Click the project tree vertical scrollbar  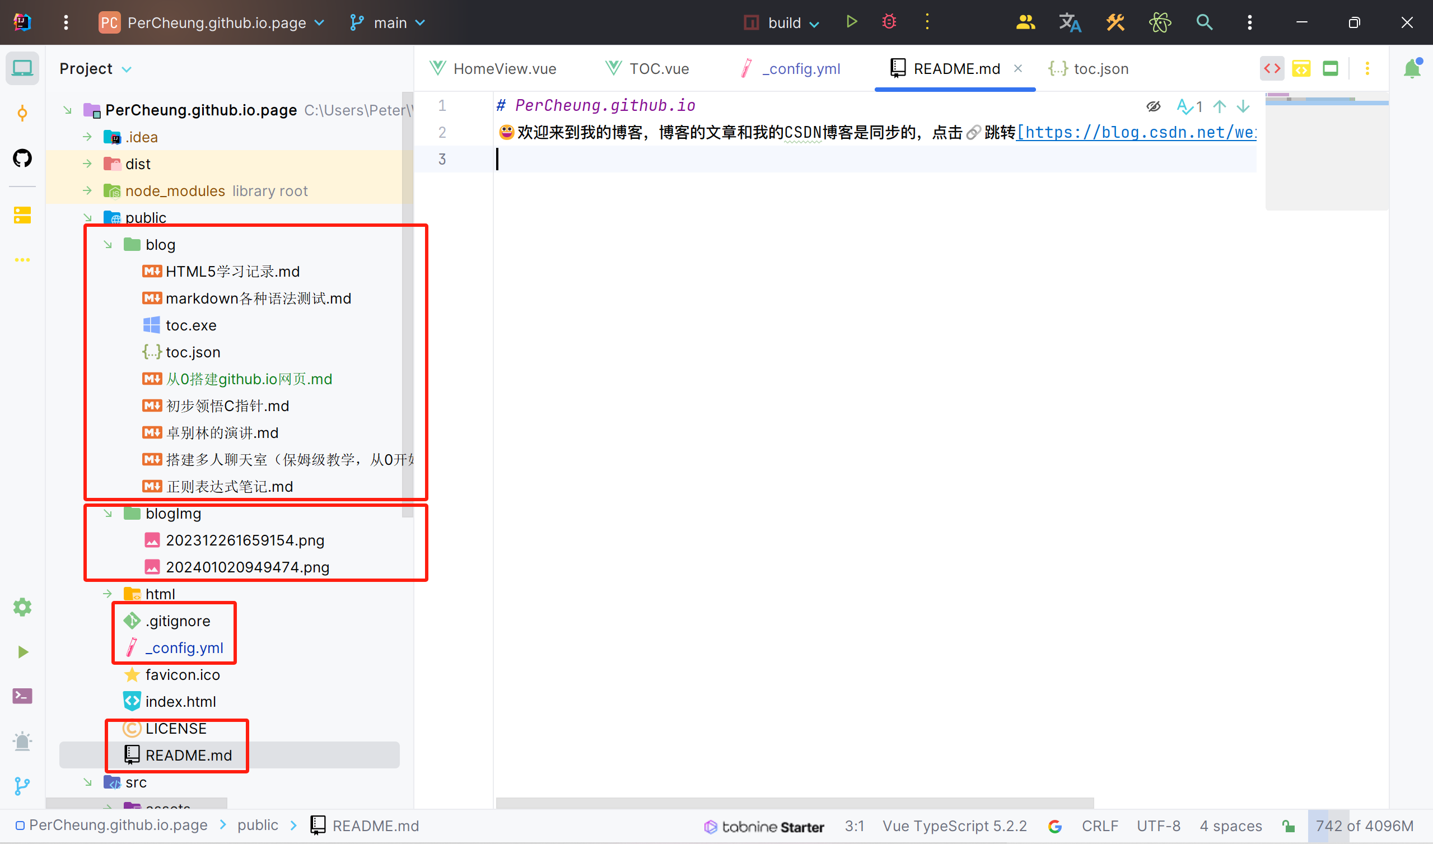click(407, 304)
